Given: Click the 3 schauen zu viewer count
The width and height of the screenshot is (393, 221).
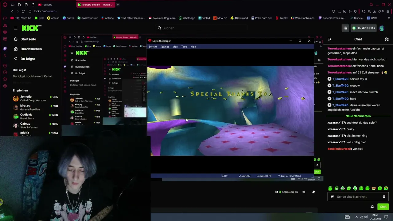Looking at the screenshot, I should (x=286, y=192).
